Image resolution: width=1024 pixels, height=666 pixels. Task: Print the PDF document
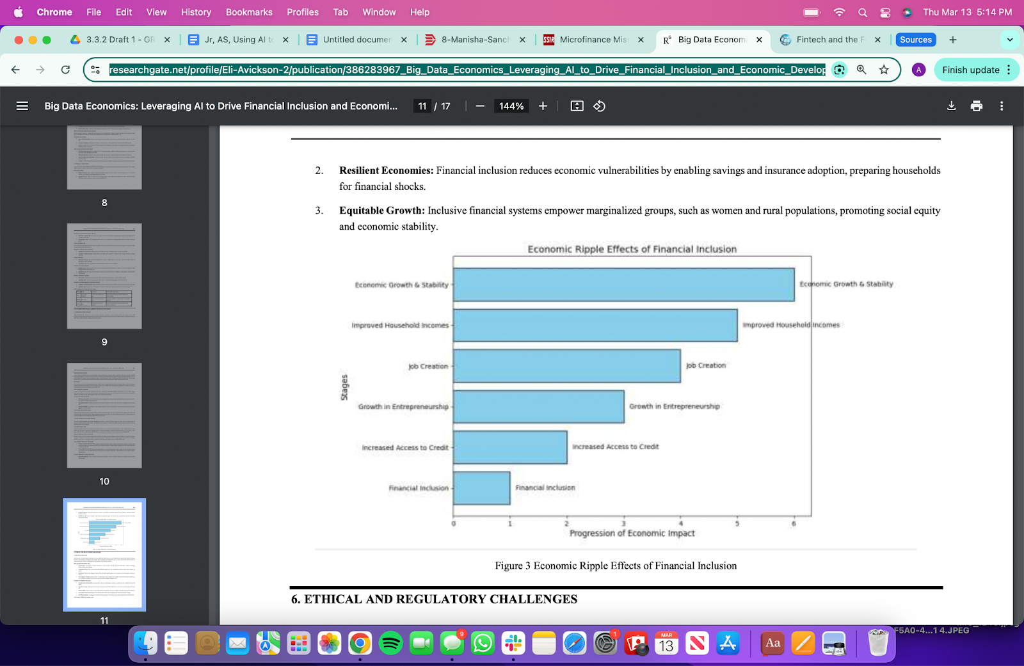977,106
